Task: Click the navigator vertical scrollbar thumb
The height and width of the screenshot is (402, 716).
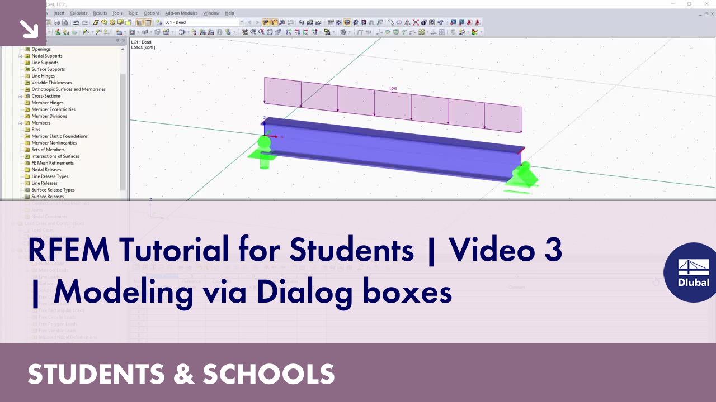Action: pyautogui.click(x=123, y=131)
